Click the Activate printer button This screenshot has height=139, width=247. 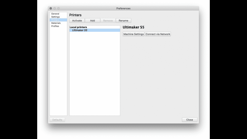tap(77, 21)
